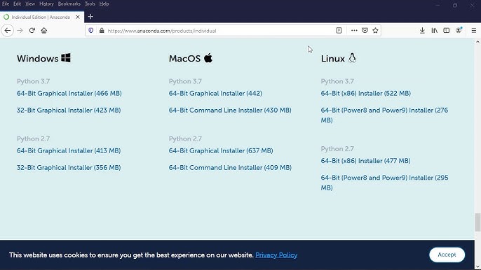Screen dimensions: 481x270
Task: Open the Bookmarks menu
Action: (x=69, y=4)
